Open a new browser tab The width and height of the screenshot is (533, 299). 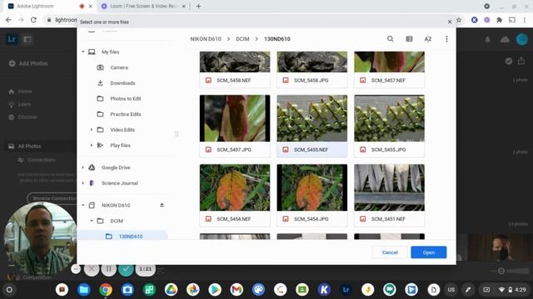[198, 6]
